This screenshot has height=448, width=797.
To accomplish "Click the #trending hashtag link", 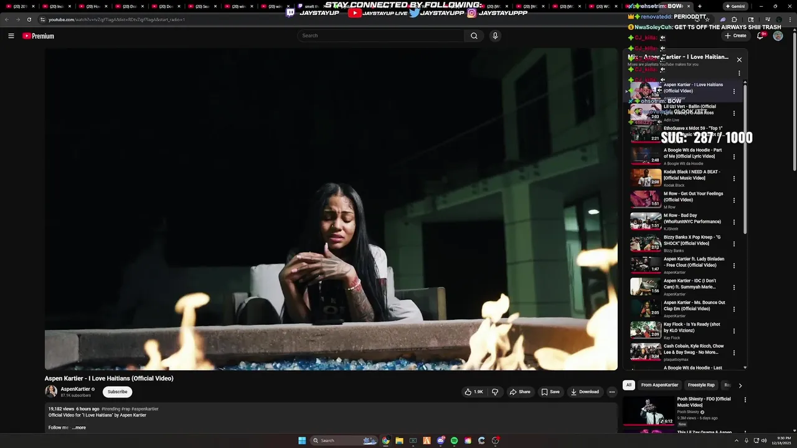I will coord(110,409).
